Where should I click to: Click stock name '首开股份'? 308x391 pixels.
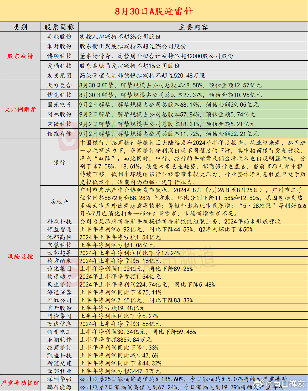pos(59,308)
